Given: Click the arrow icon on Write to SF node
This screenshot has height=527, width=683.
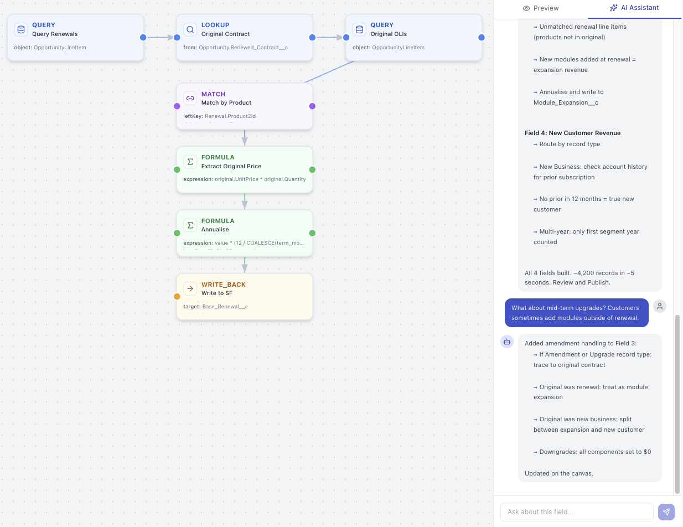Looking at the screenshot, I should (190, 288).
